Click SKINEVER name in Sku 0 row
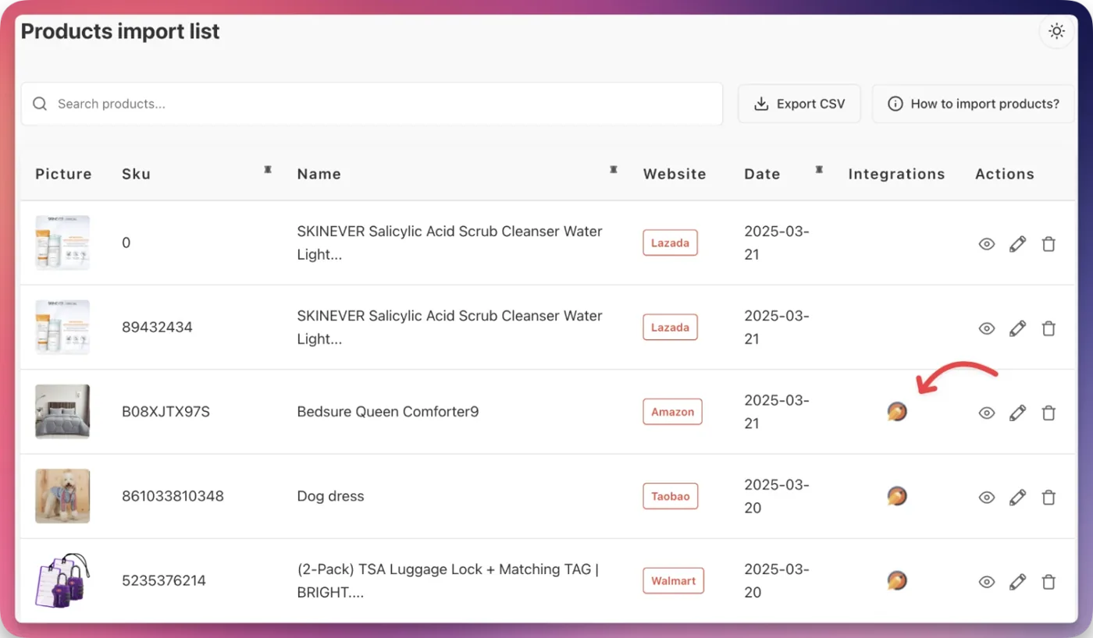The width and height of the screenshot is (1093, 638). (450, 243)
